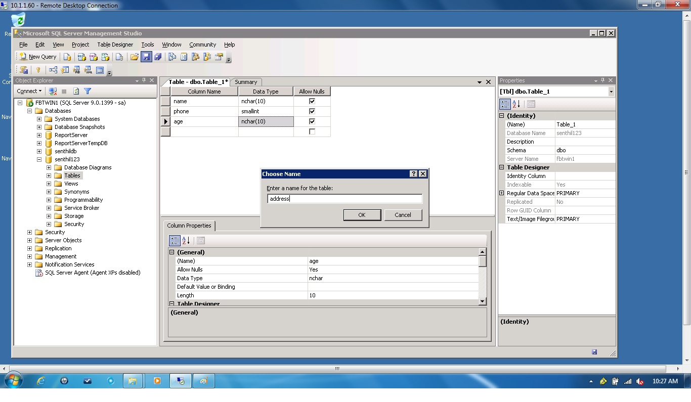691x402 pixels.
Task: Apply a filter in Object Explorer
Action: 88,91
